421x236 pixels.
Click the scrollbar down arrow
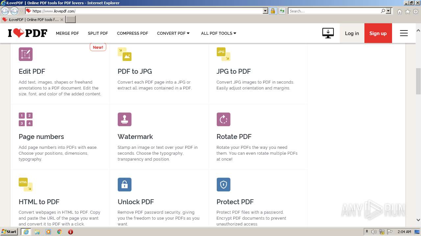(418, 220)
